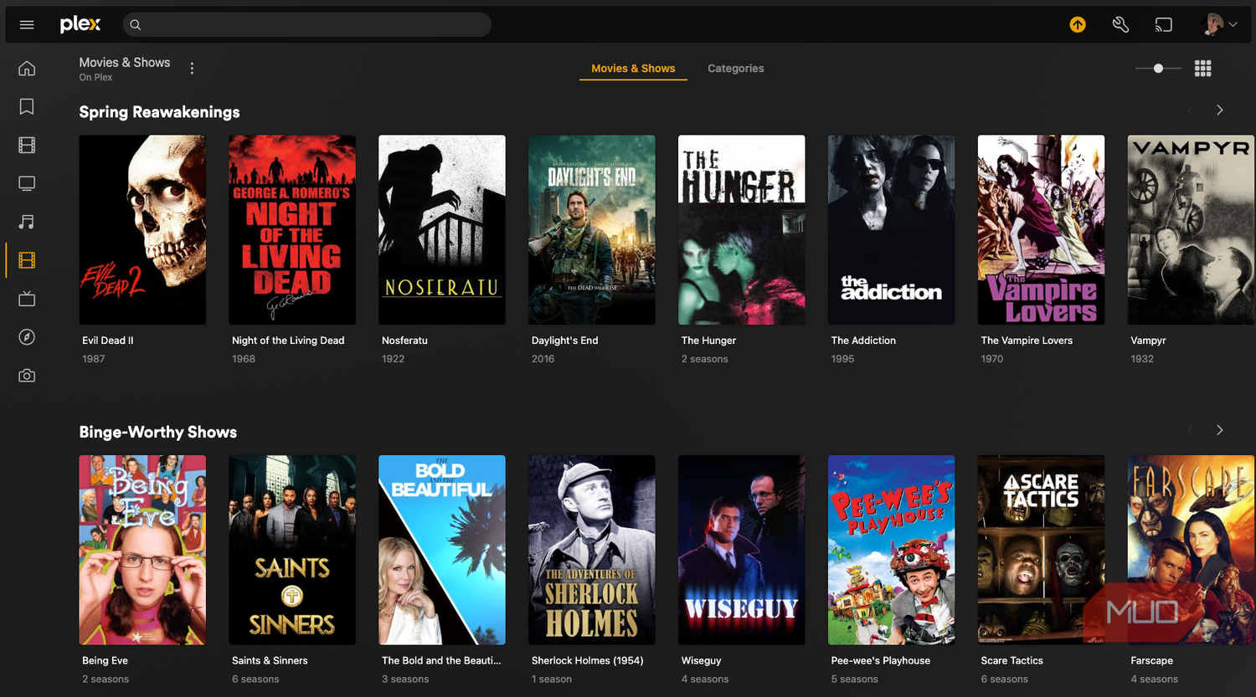Open the Vampyr poster
The height and width of the screenshot is (697, 1256).
coord(1191,230)
